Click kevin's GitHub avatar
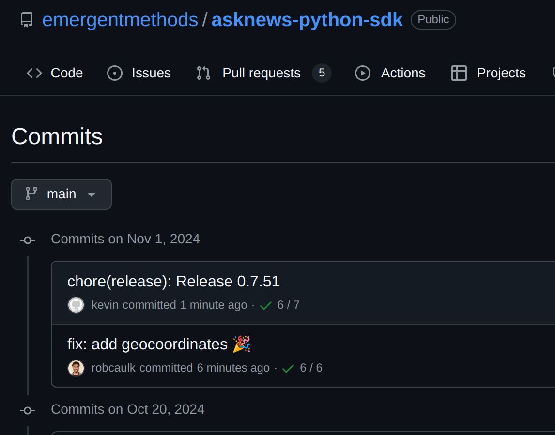 76,305
